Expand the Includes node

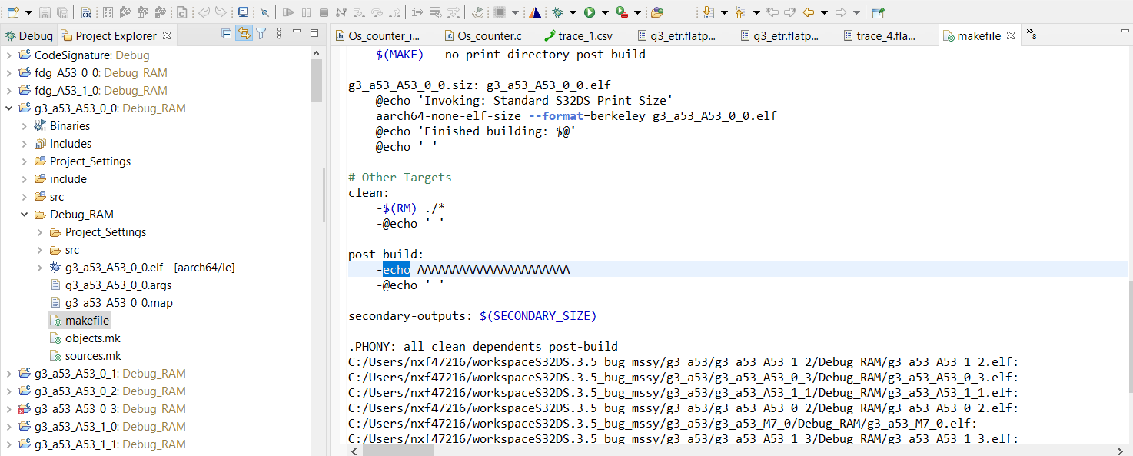[24, 144]
